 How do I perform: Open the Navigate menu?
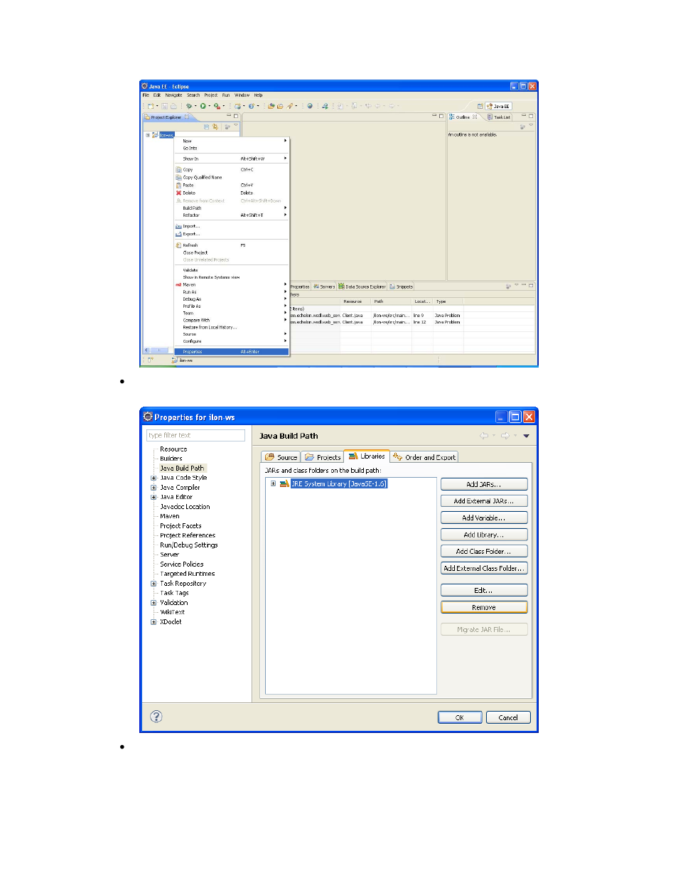[x=173, y=95]
